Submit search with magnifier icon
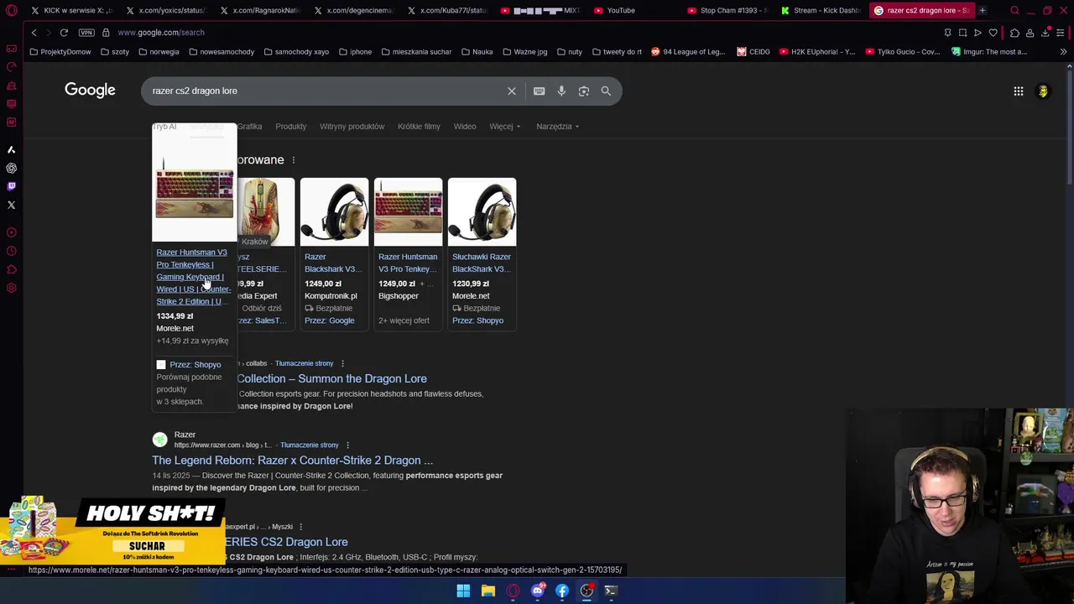This screenshot has width=1074, height=604. [606, 91]
